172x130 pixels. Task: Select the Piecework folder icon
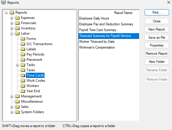pyautogui.click(x=23, y=60)
